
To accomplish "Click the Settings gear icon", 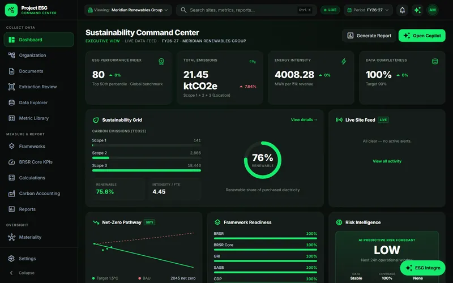I will pos(11,259).
